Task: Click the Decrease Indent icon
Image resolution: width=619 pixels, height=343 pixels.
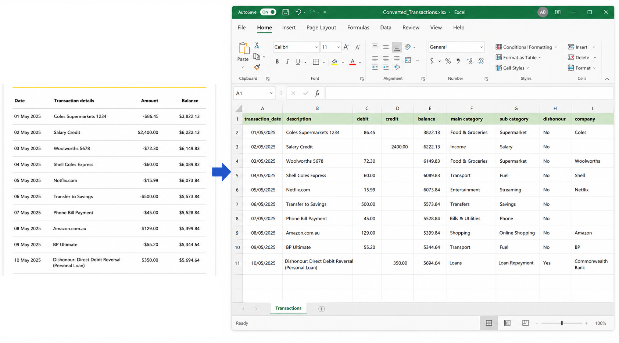Action: point(375,67)
